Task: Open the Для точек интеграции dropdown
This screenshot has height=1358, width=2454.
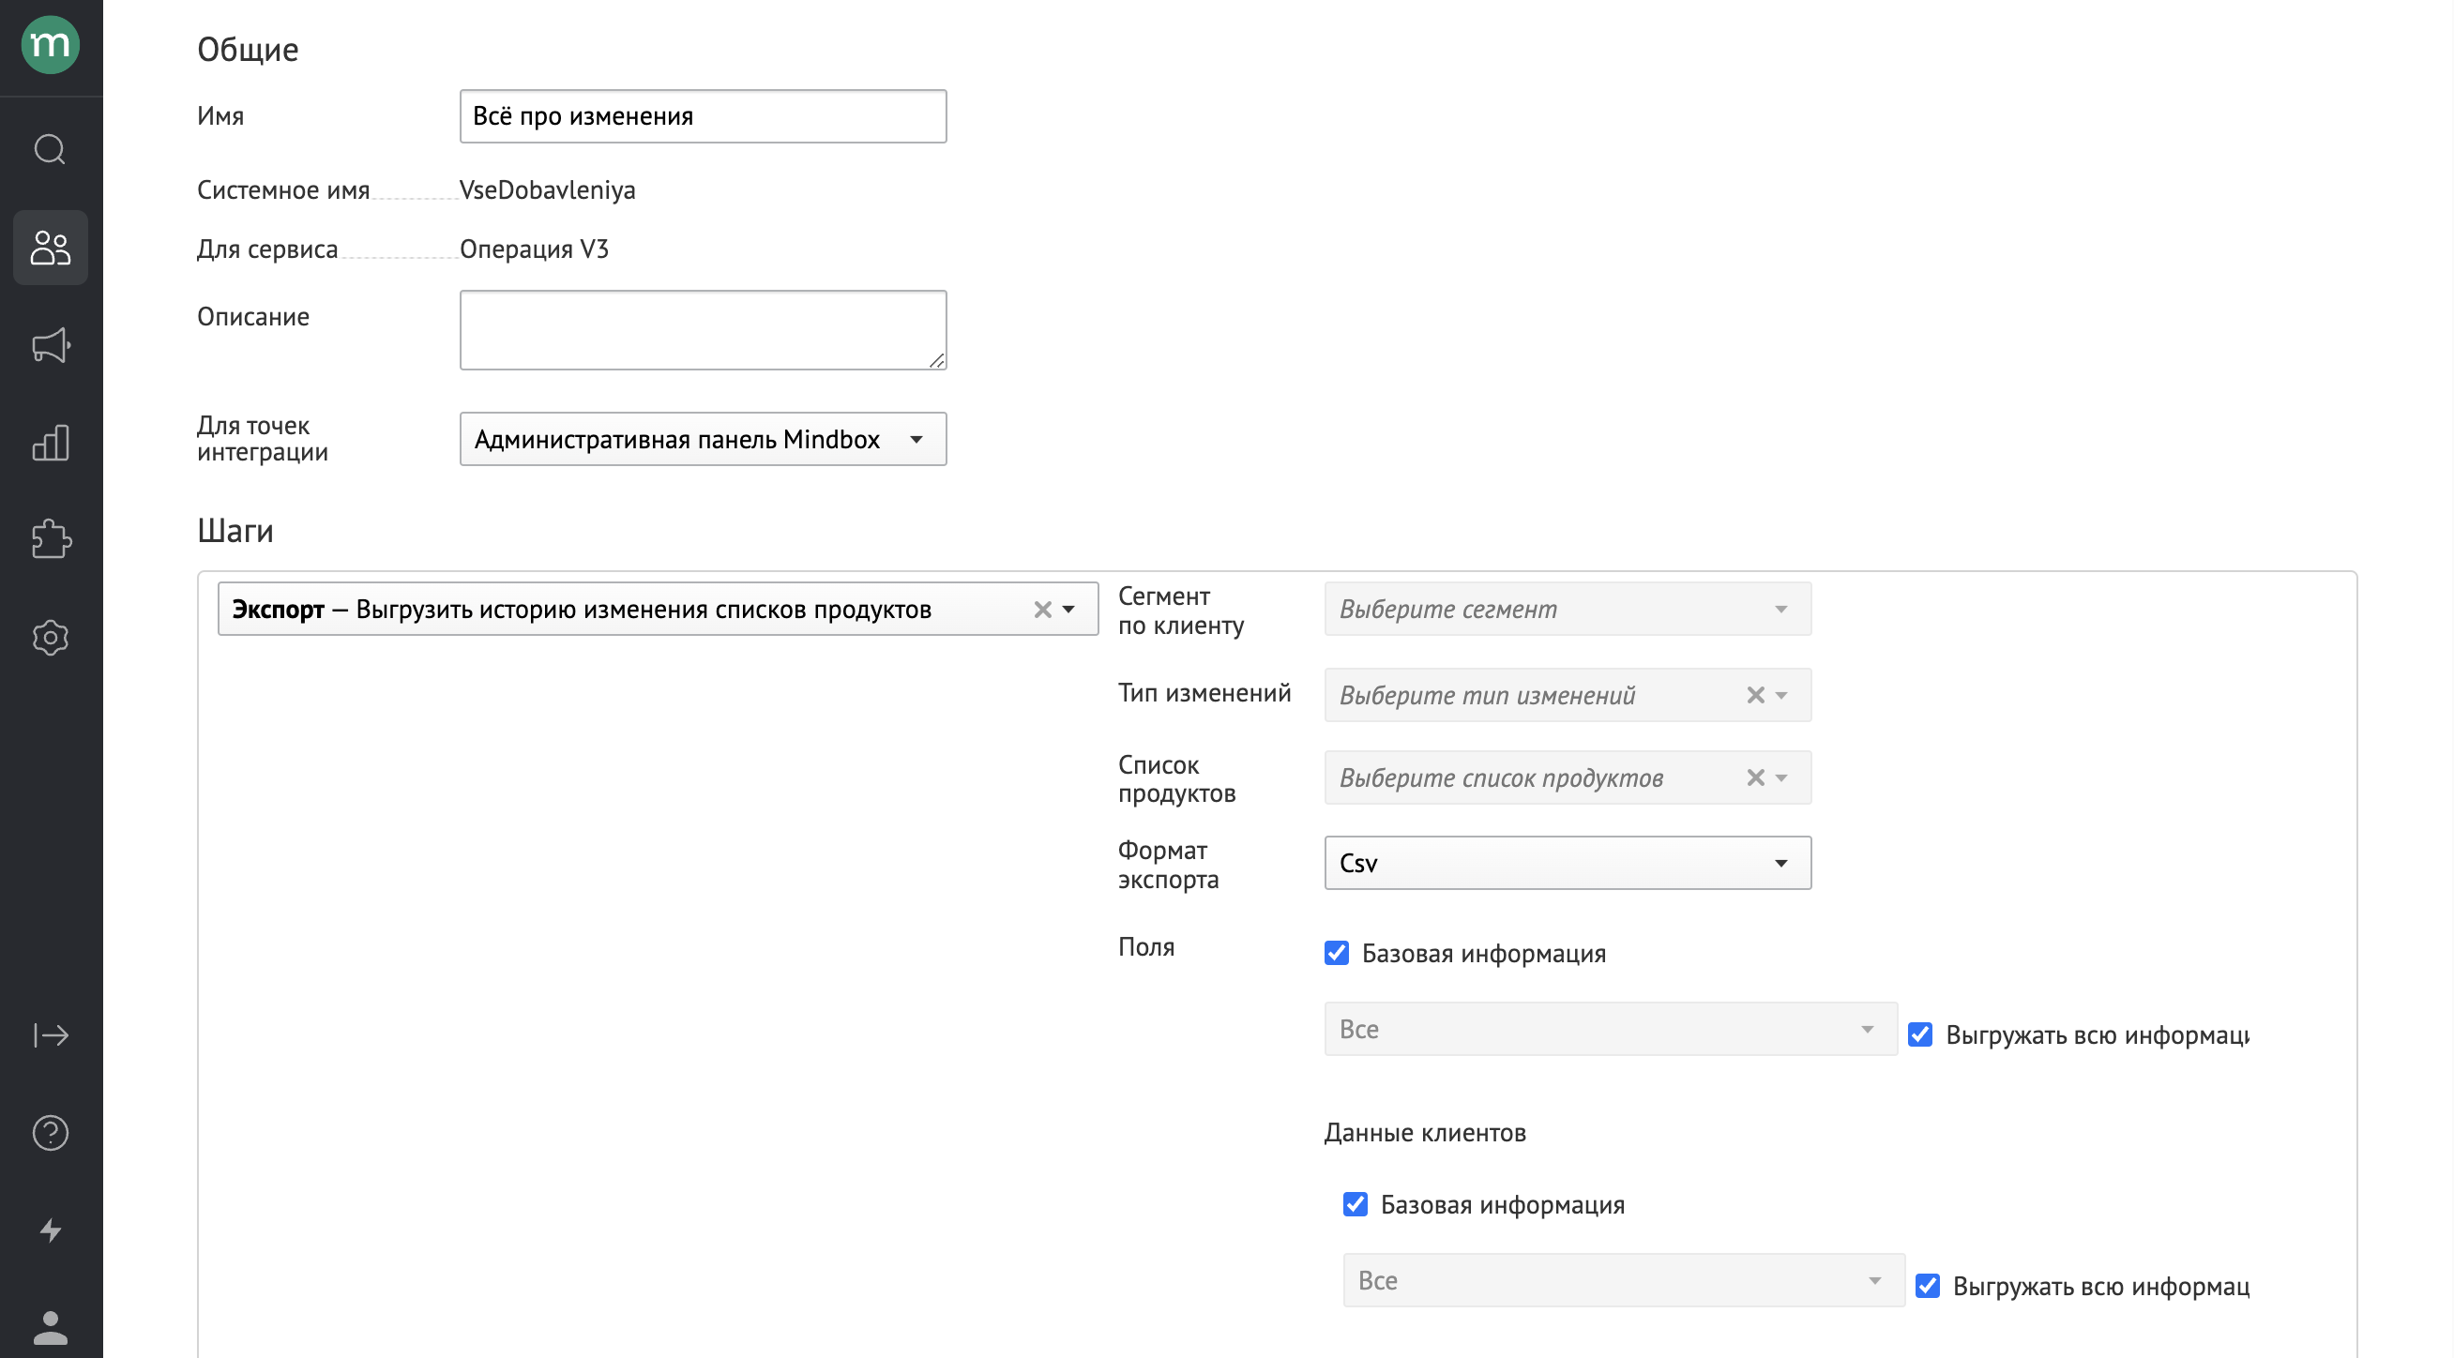Action: click(703, 439)
